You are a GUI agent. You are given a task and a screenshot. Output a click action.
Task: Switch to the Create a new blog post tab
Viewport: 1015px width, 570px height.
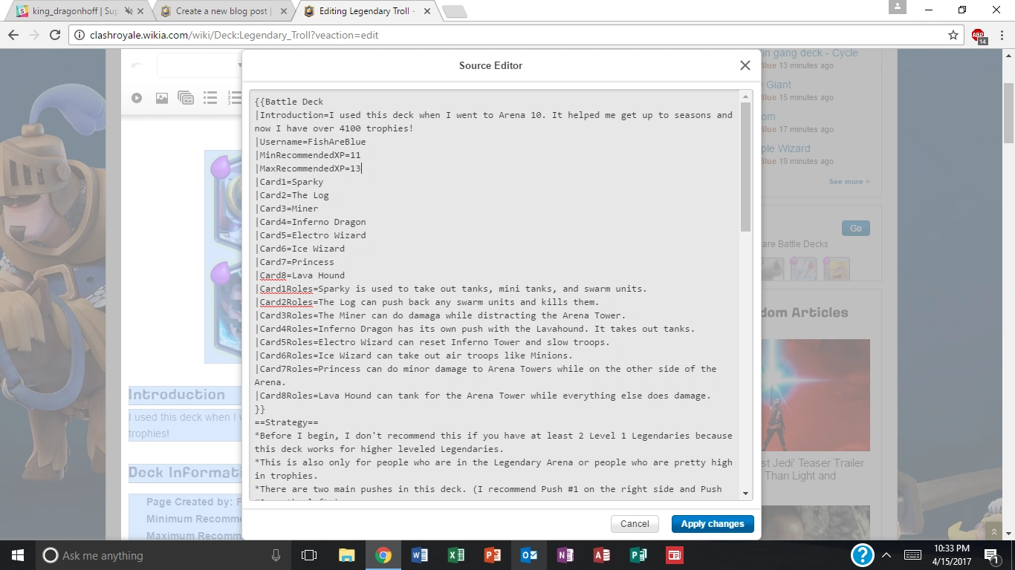222,11
